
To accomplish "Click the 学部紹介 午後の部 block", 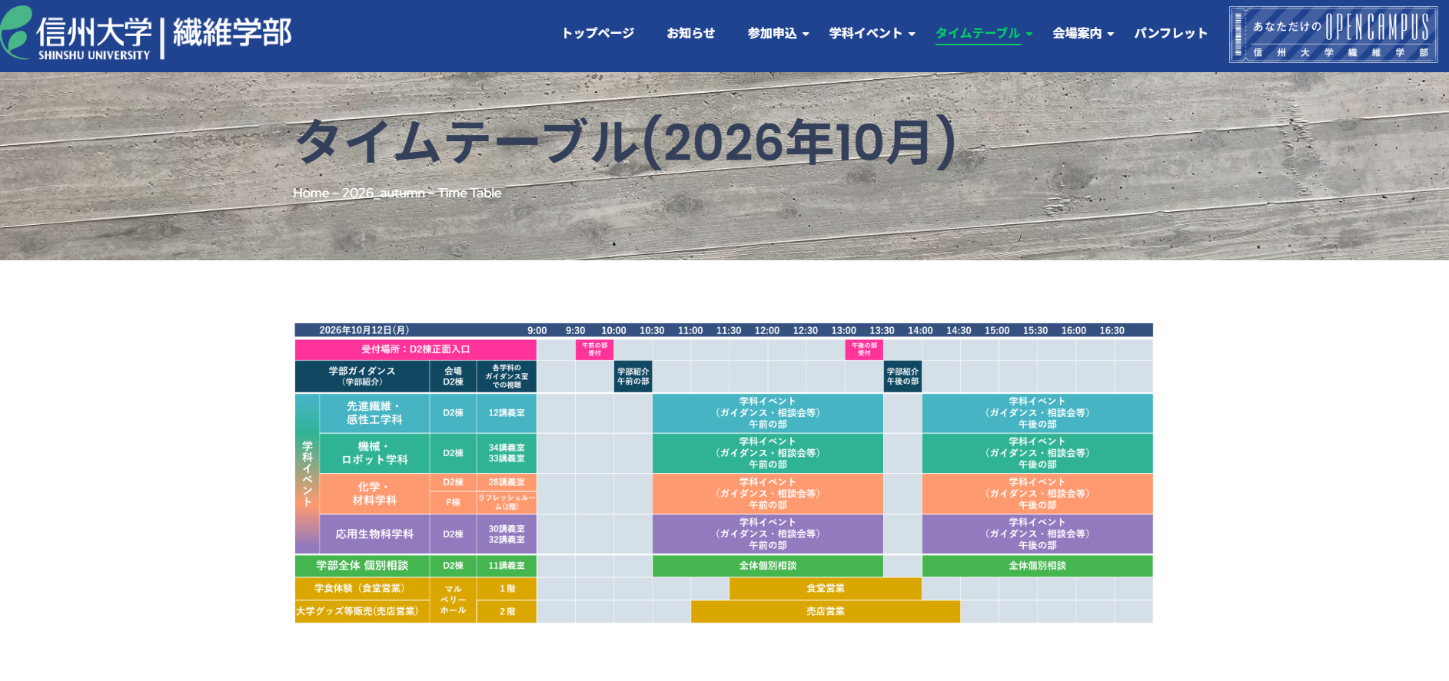I will [902, 376].
